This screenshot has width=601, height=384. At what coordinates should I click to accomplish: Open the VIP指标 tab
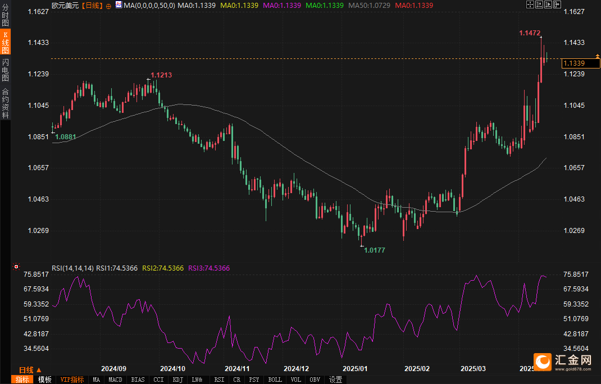coord(72,380)
